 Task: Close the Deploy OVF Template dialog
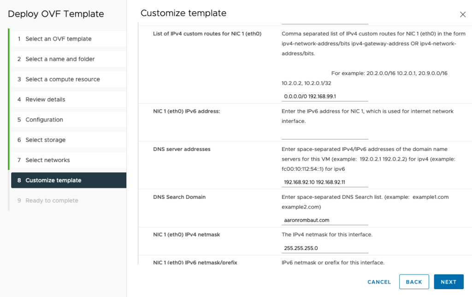coord(463,14)
